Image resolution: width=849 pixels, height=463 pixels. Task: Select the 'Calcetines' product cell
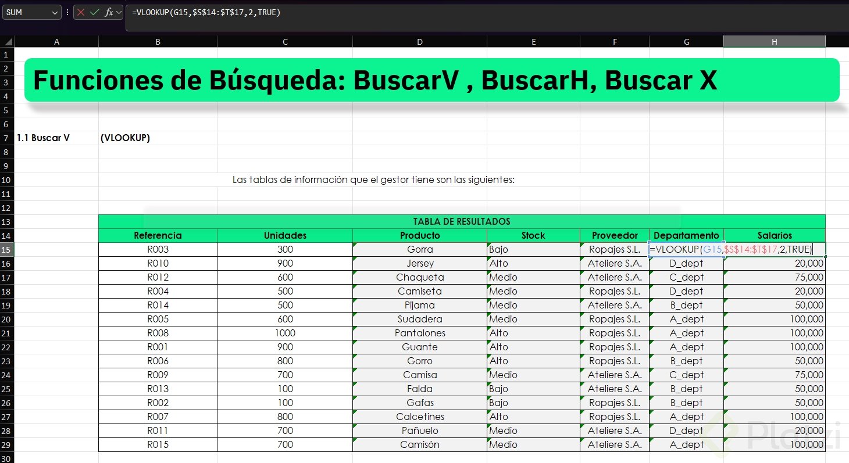click(420, 417)
